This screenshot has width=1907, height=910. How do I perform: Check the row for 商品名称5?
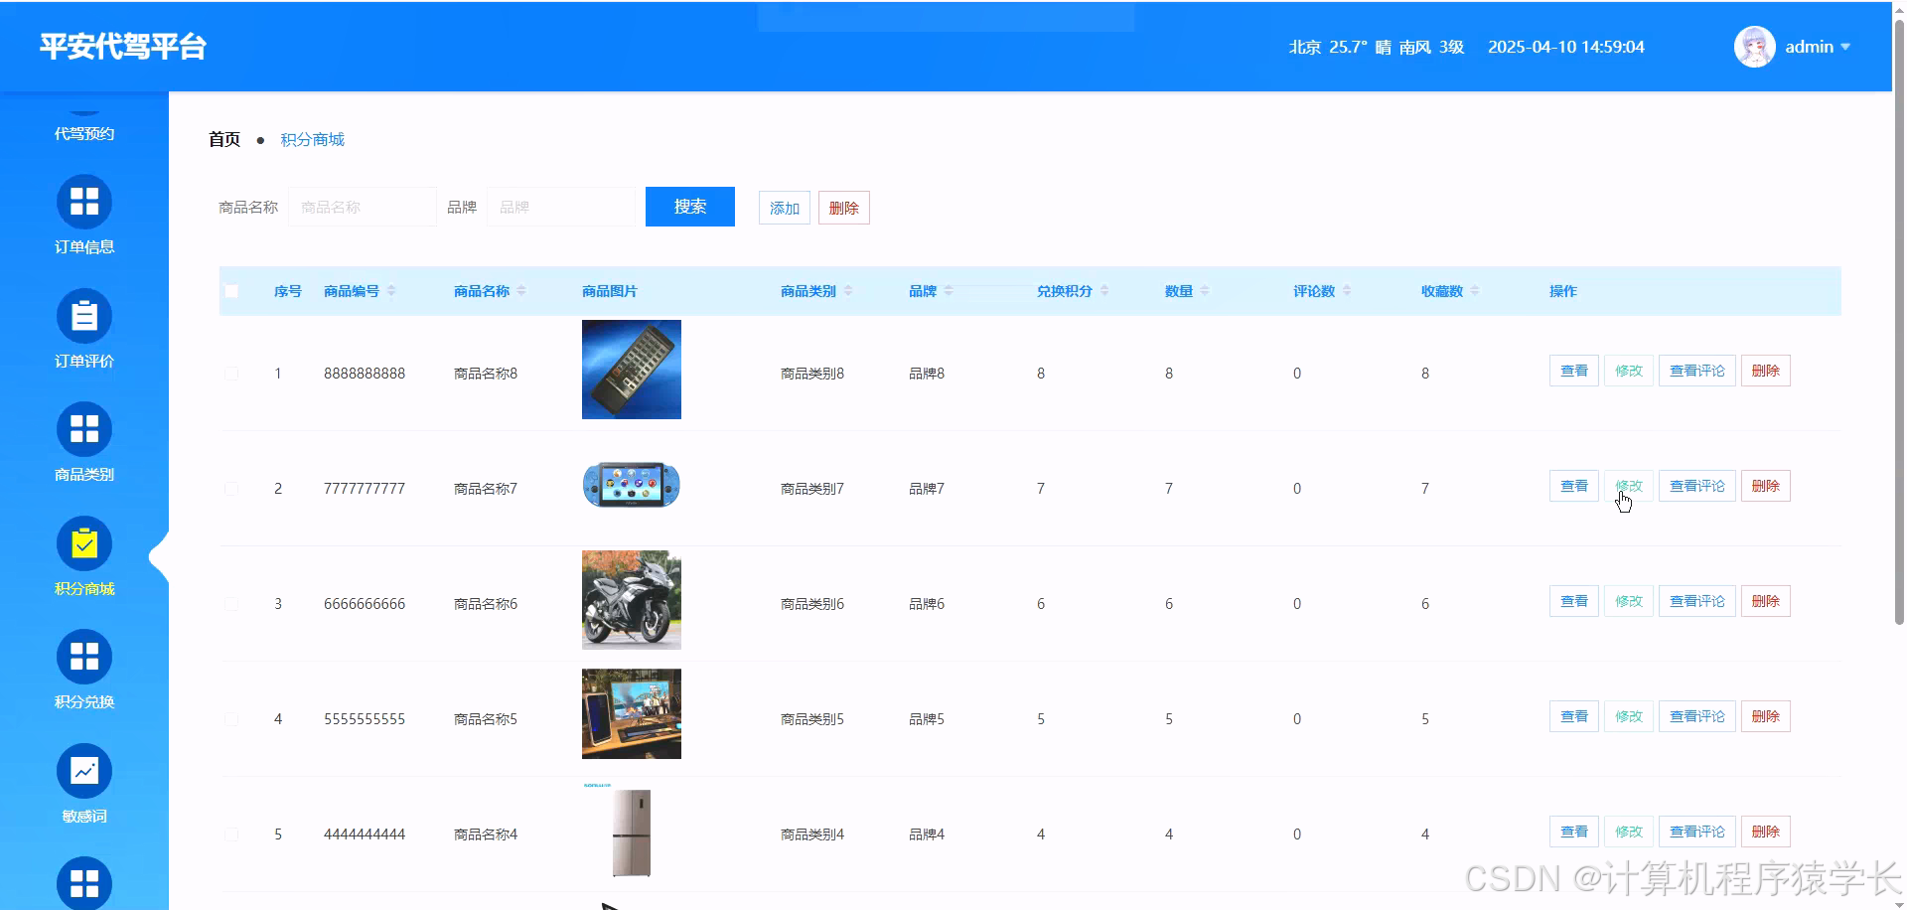[x=231, y=719]
